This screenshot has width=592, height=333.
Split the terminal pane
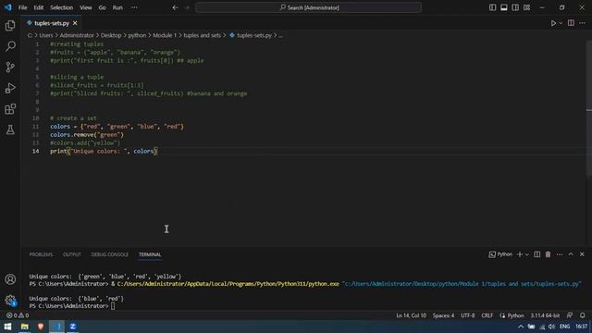pyautogui.click(x=536, y=254)
